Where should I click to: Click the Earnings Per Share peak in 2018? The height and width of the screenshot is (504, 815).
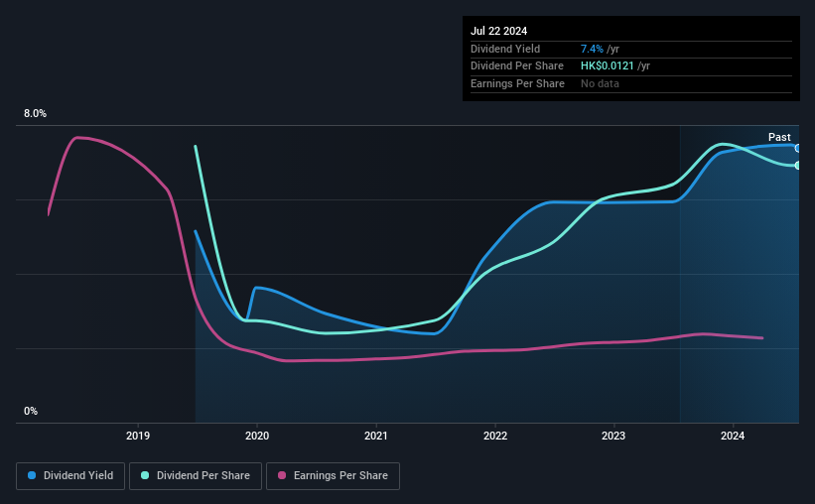coord(78,138)
